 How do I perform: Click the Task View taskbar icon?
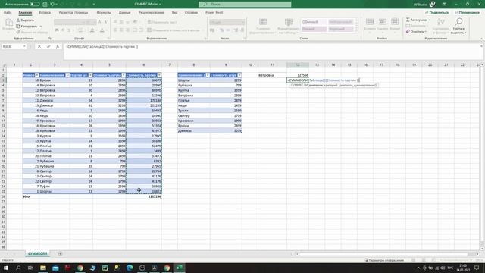coord(30,268)
